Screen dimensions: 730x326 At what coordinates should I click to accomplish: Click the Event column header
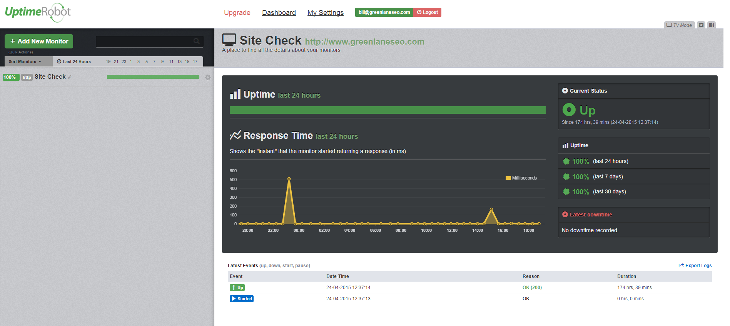coord(236,276)
